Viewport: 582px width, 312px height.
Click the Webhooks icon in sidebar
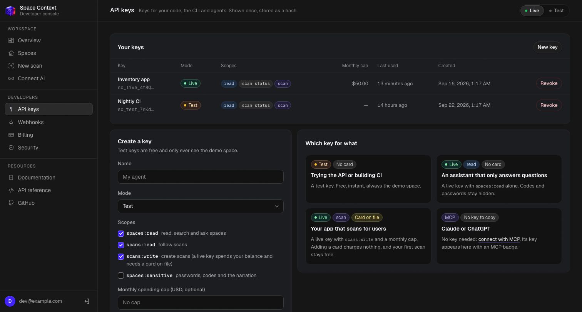coord(11,122)
